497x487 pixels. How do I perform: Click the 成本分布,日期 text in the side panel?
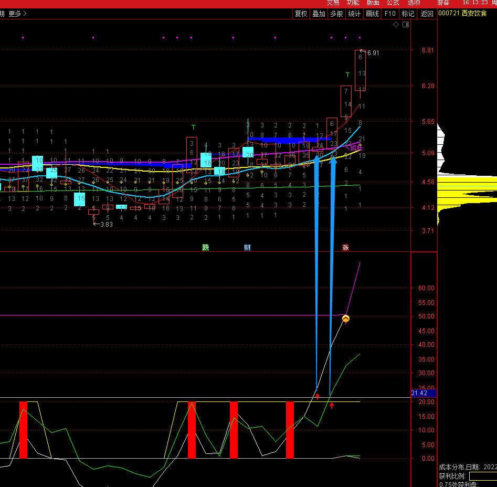click(x=459, y=468)
